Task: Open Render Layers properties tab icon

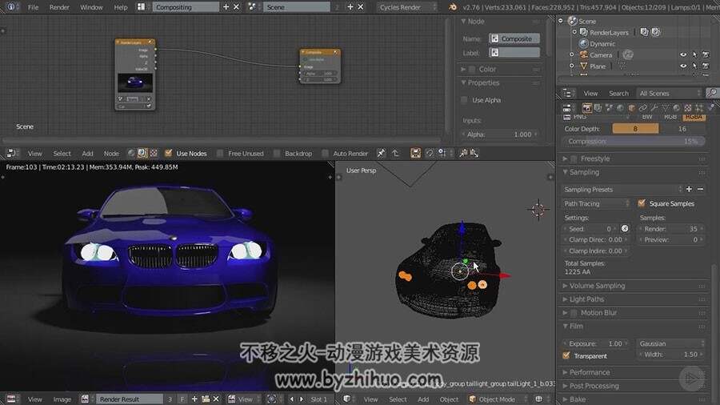Action: point(598,108)
